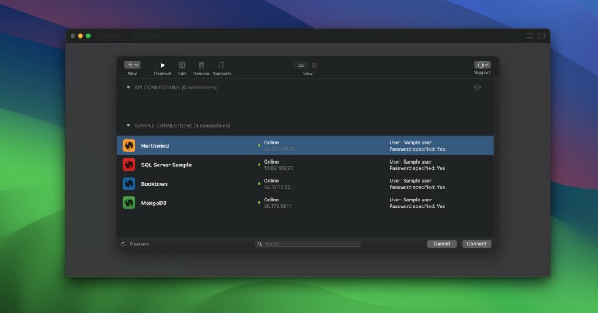This screenshot has width=598, height=313.
Task: Collapse the Sample Connections section
Action: click(128, 126)
